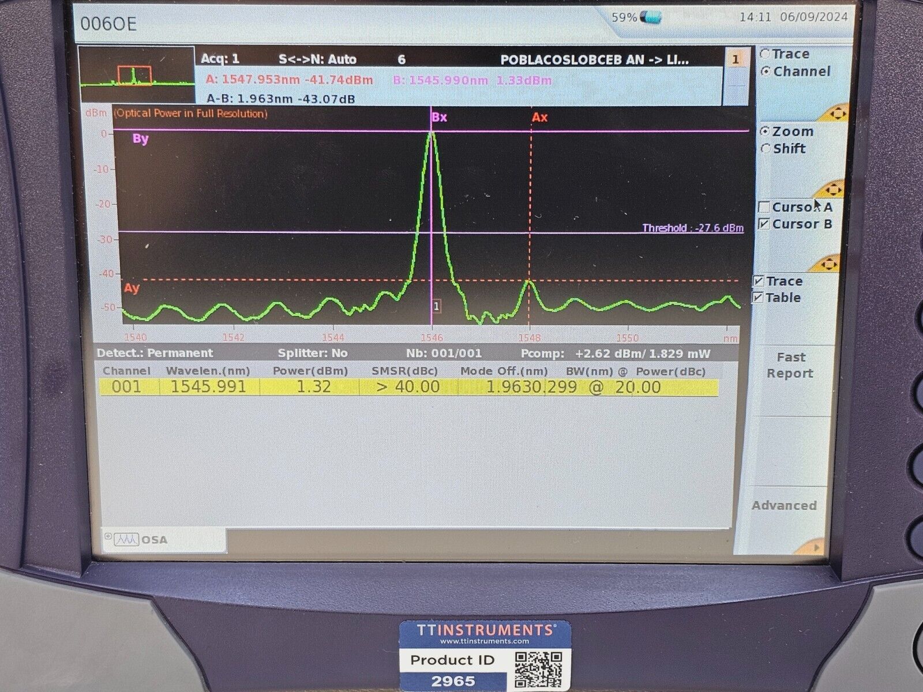Open the Advanced panel
Image resolution: width=923 pixels, height=692 pixels.
pyautogui.click(x=783, y=505)
